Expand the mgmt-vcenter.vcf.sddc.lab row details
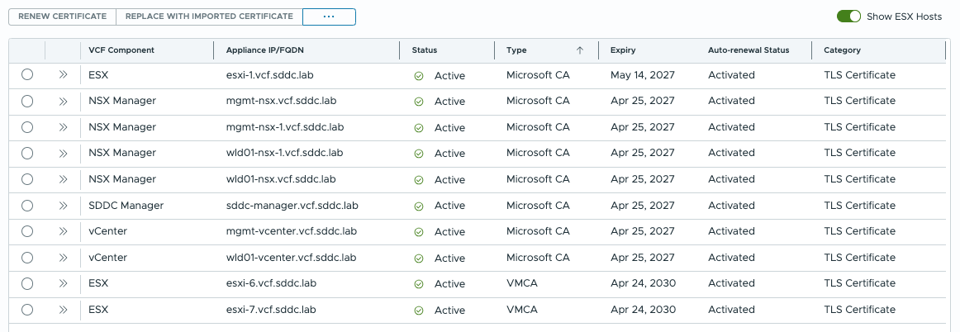 pyautogui.click(x=63, y=231)
